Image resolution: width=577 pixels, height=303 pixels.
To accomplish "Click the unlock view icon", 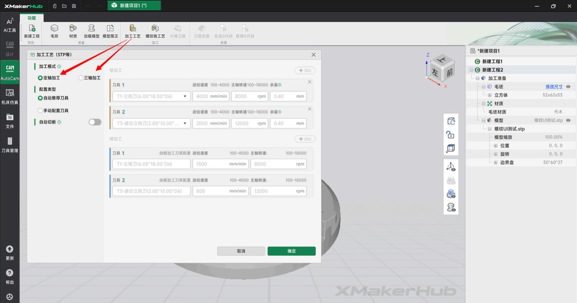I will tap(451, 134).
